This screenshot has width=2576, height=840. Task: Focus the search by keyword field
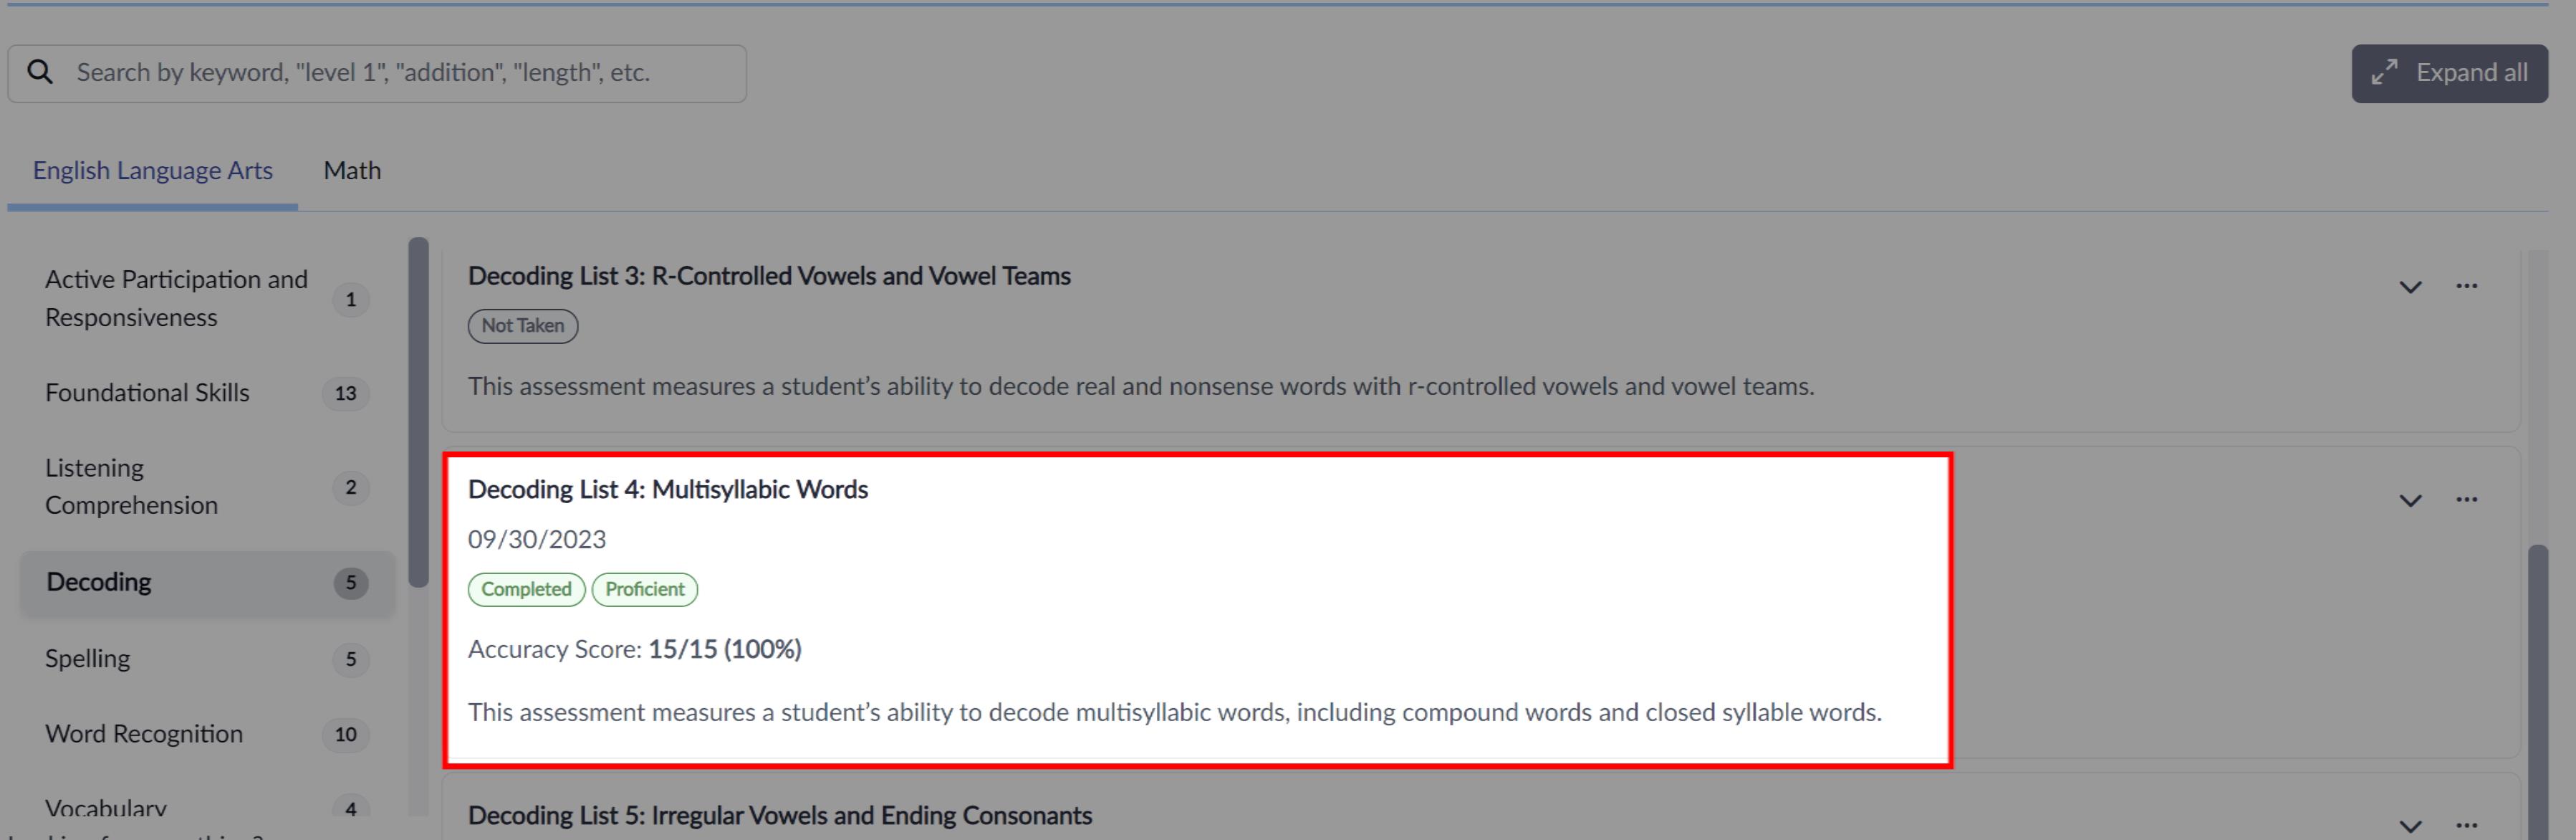tap(377, 73)
